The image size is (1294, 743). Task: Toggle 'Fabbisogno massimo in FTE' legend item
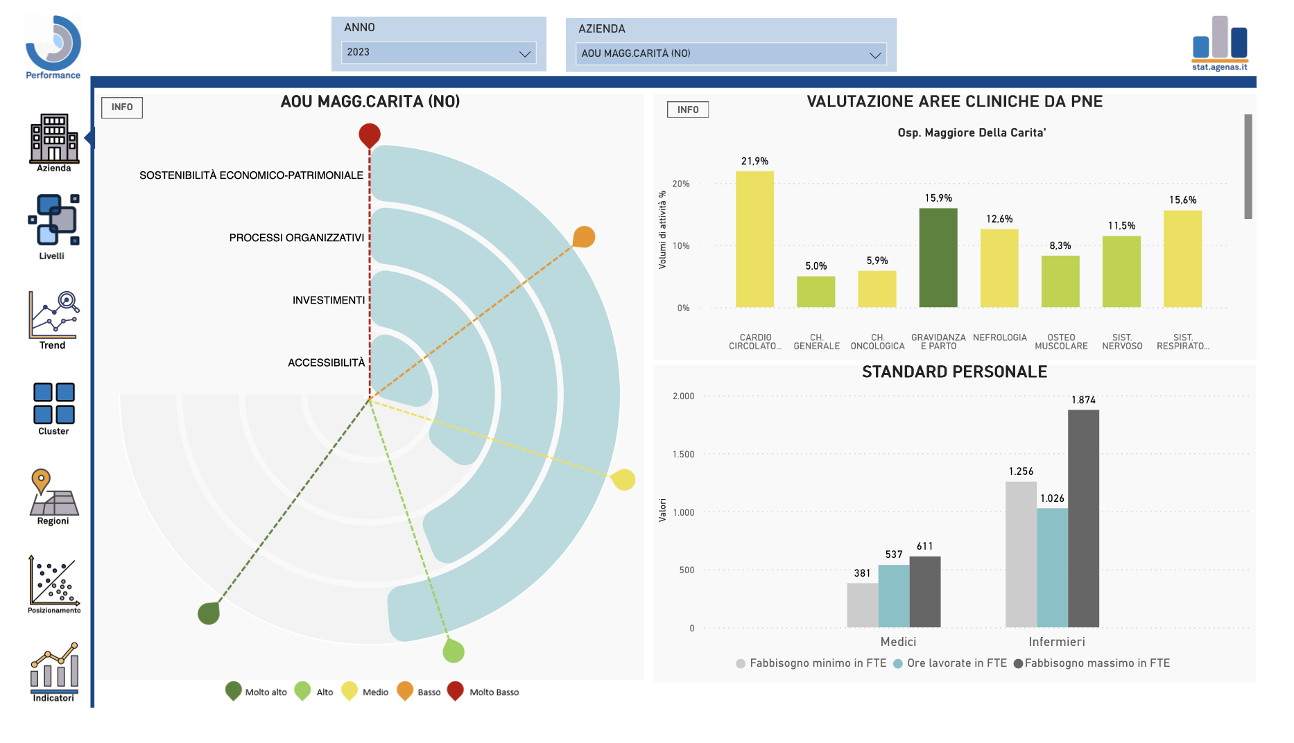pyautogui.click(x=1092, y=663)
